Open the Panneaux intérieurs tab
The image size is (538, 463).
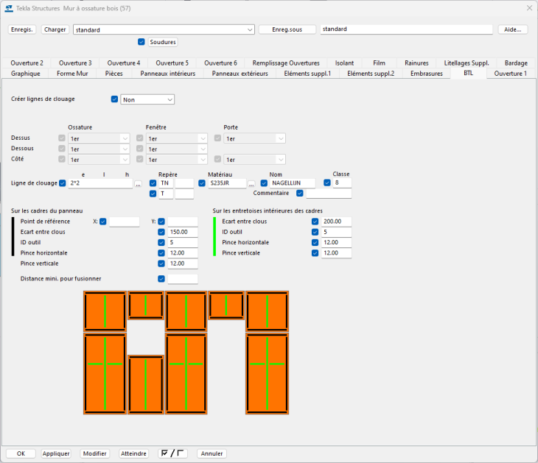tap(168, 74)
